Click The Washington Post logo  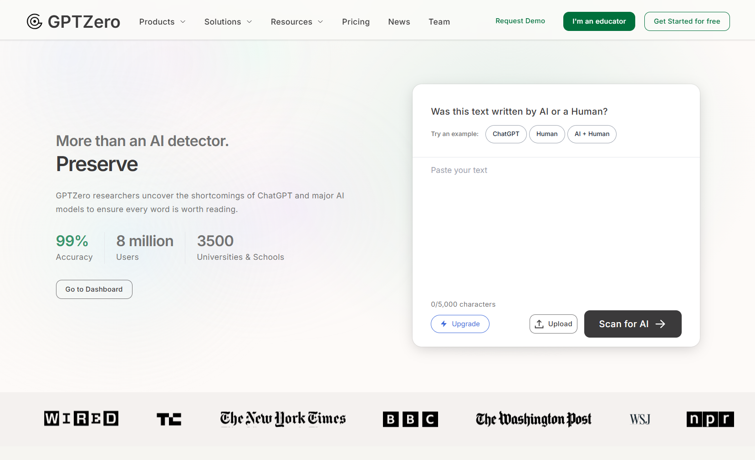534,419
